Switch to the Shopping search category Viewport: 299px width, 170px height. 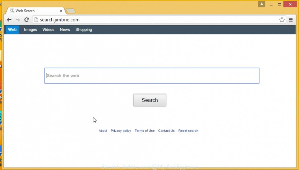[83, 30]
